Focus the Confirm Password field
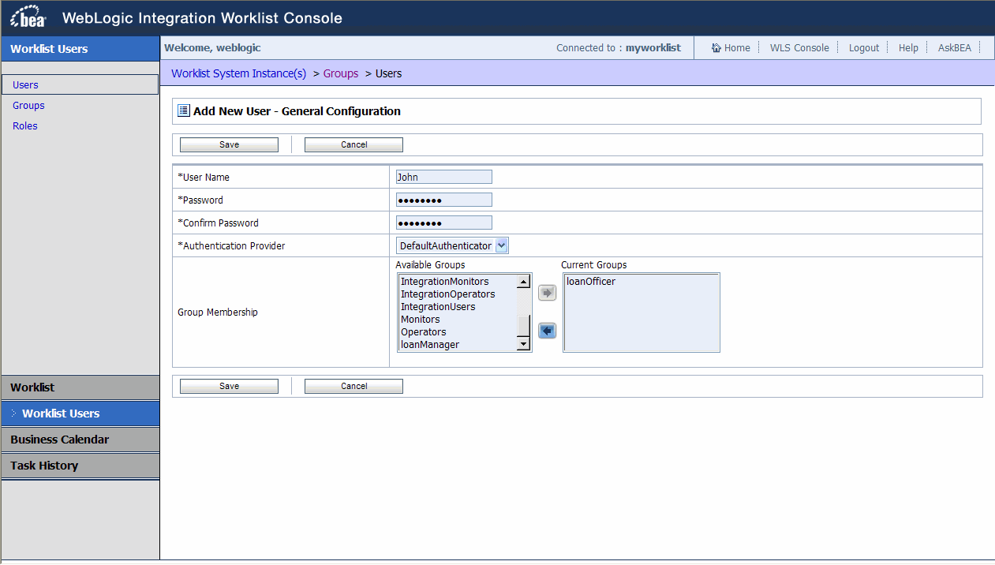995x565 pixels. 444,223
